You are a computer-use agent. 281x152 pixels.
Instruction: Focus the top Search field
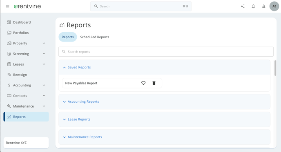(141, 6)
